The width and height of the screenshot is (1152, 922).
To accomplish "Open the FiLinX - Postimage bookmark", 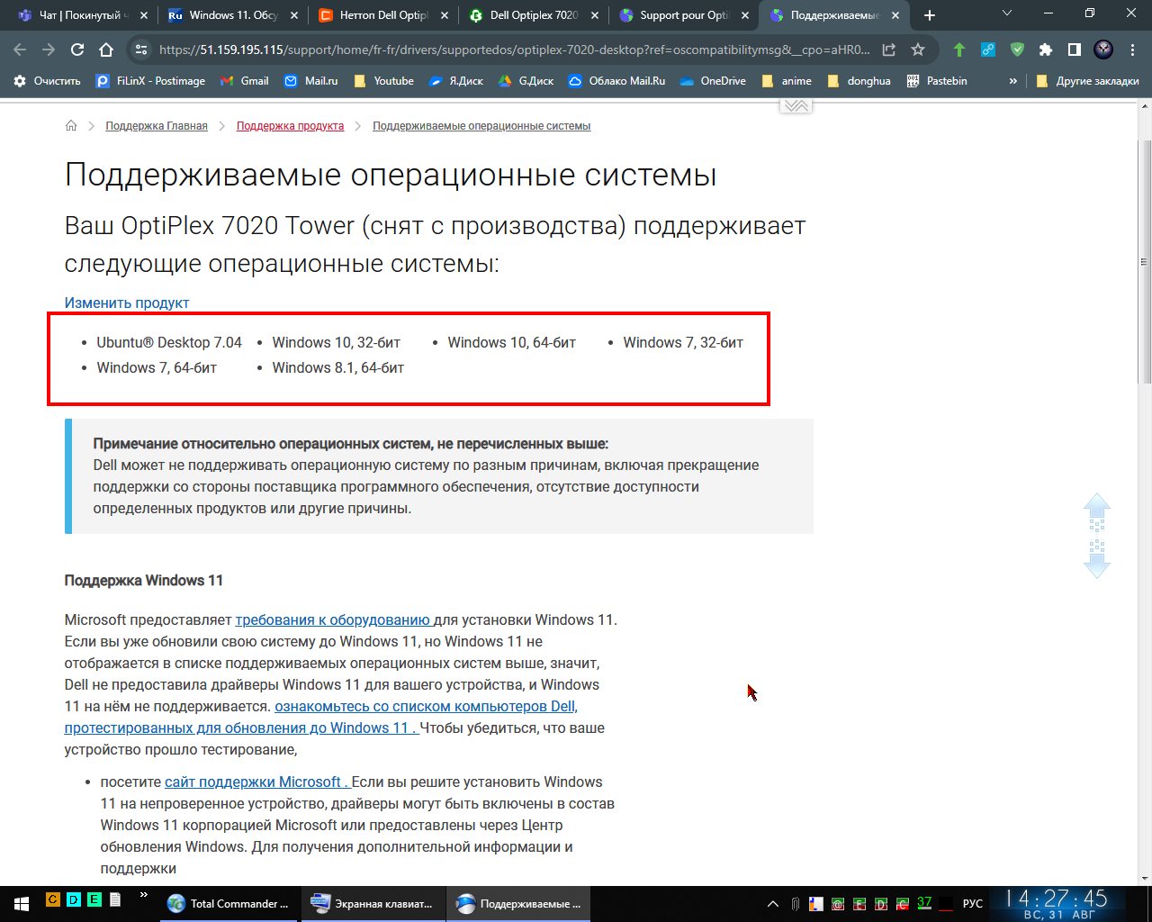I will [x=151, y=81].
